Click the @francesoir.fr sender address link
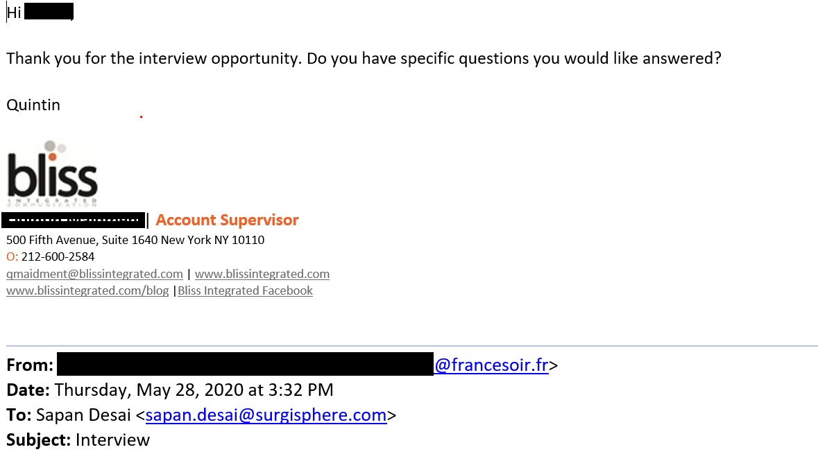Image resolution: width=818 pixels, height=461 pixels. point(491,365)
